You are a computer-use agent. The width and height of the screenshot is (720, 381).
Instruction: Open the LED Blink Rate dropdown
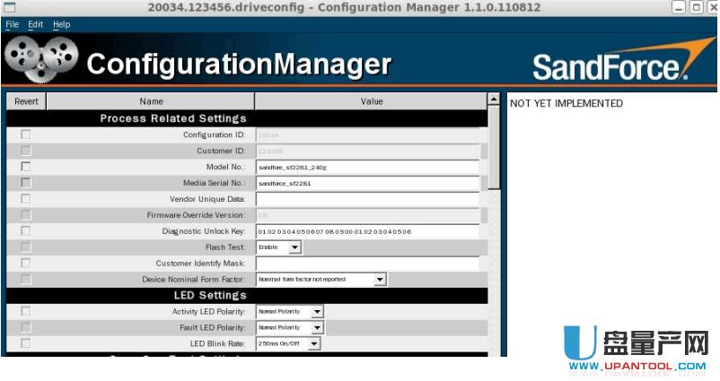click(288, 343)
